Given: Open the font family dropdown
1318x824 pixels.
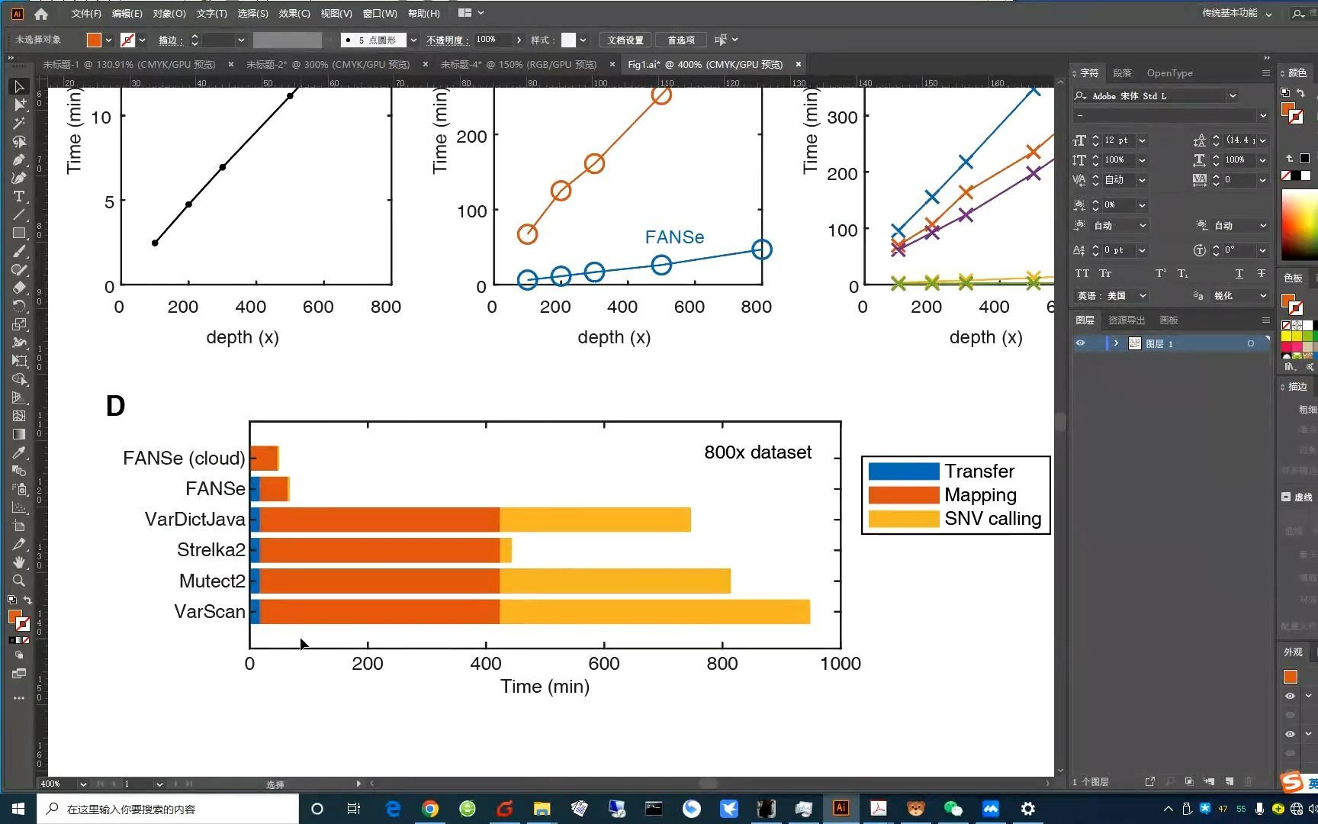Looking at the screenshot, I should tap(1232, 95).
